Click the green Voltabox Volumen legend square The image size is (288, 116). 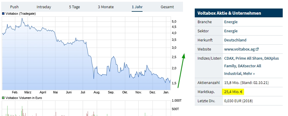3,98
